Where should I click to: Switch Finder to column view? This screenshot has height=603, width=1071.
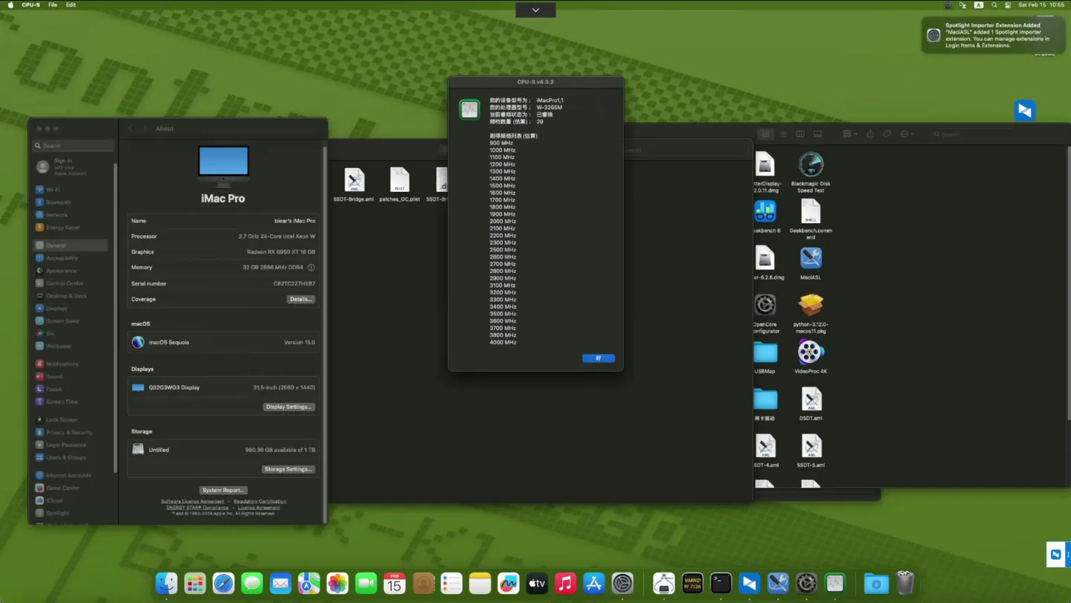point(800,135)
